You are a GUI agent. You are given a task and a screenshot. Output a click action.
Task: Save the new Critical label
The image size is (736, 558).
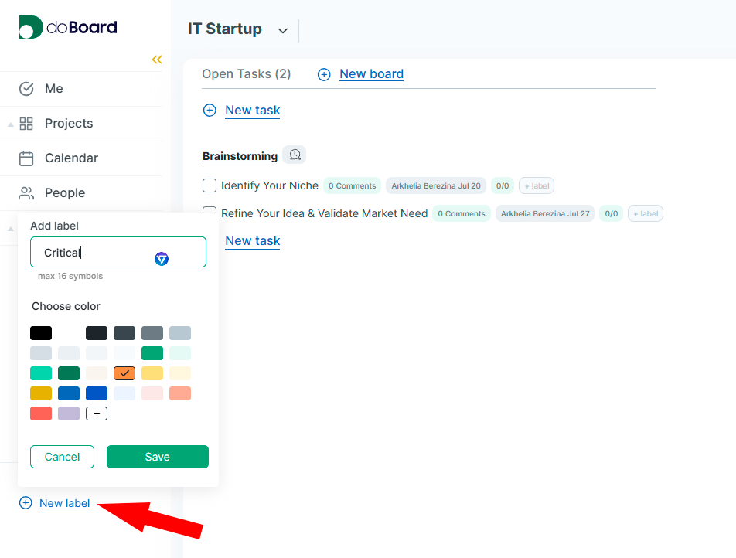click(x=157, y=457)
